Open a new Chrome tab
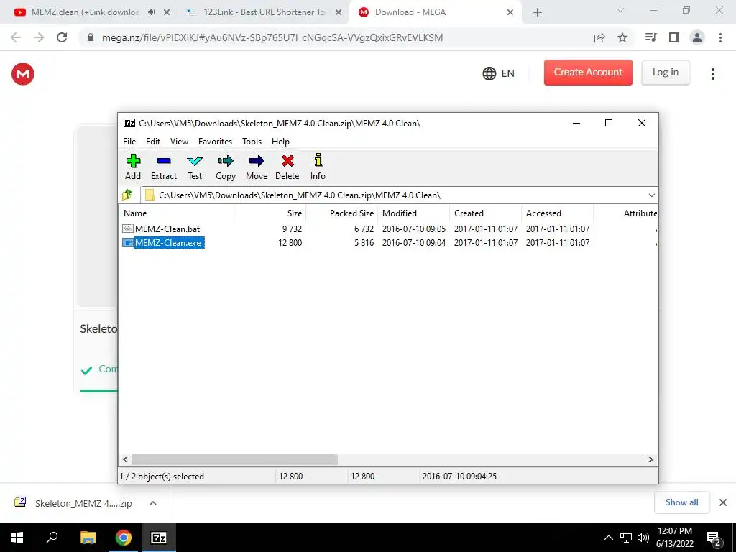736x552 pixels. [x=538, y=13]
